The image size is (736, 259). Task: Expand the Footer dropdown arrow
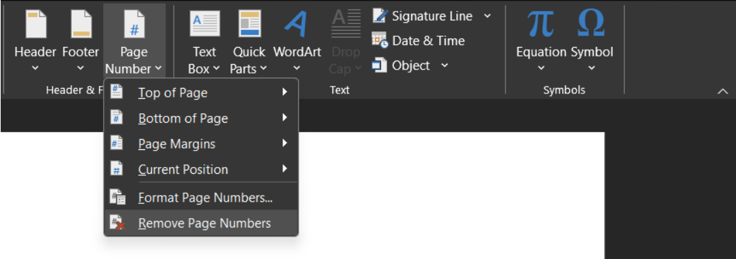[81, 68]
